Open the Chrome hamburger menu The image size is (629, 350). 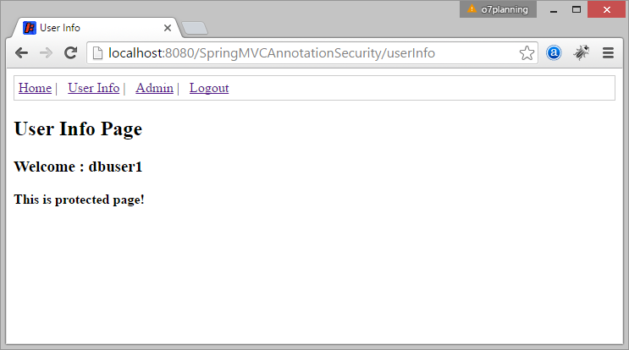click(608, 53)
